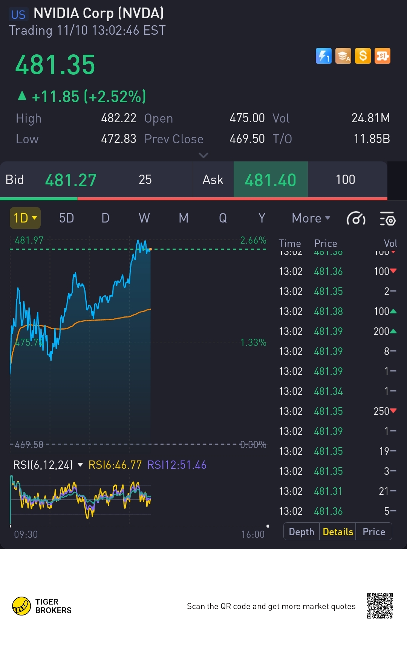
Task: Open chart settings list icon
Action: (387, 218)
